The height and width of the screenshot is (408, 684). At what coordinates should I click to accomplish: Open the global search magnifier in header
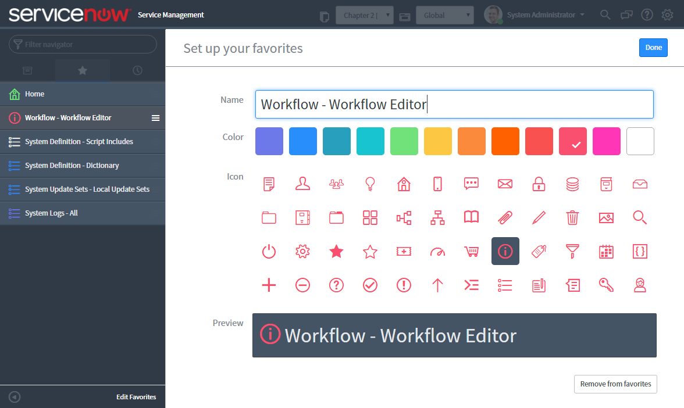click(x=605, y=15)
